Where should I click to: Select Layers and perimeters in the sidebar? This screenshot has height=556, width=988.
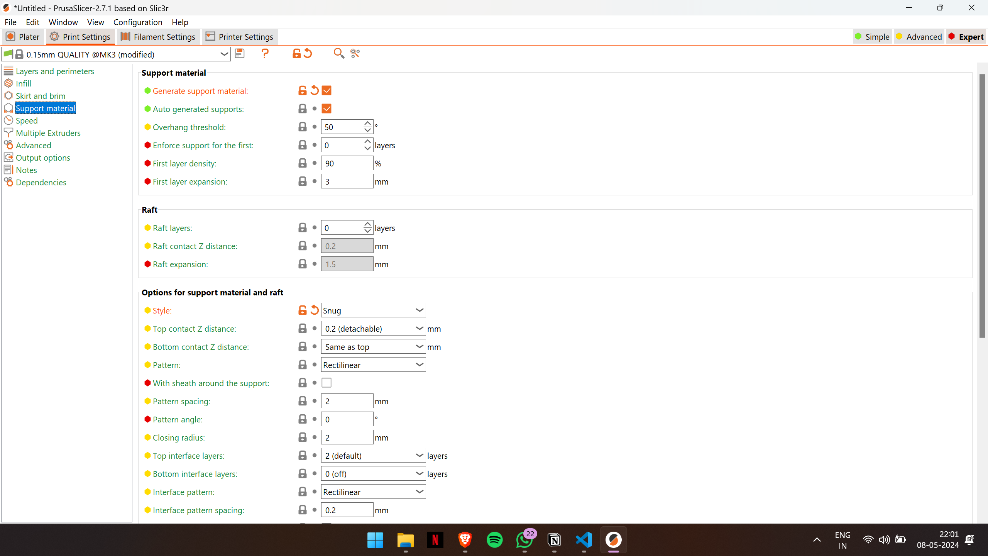point(55,71)
